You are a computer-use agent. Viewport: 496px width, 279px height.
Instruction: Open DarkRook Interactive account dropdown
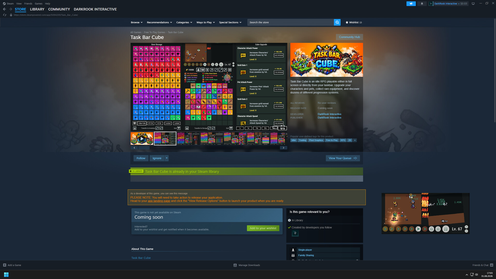(x=448, y=4)
